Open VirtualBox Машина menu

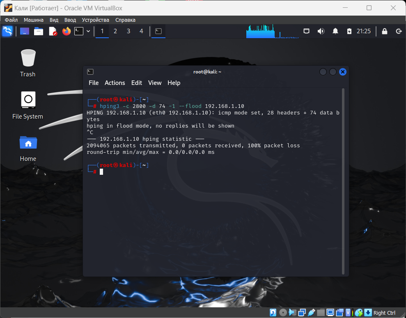point(34,20)
